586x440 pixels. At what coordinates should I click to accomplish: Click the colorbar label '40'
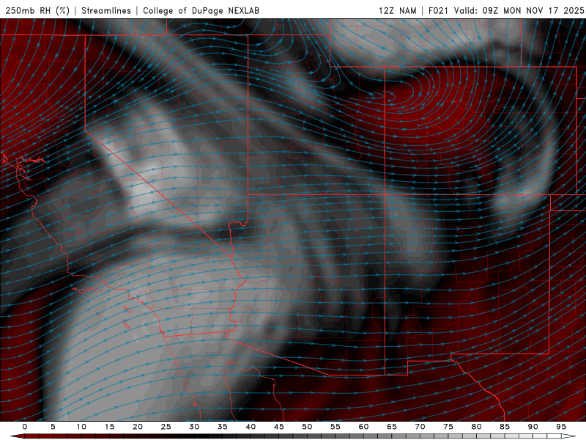[x=251, y=427]
